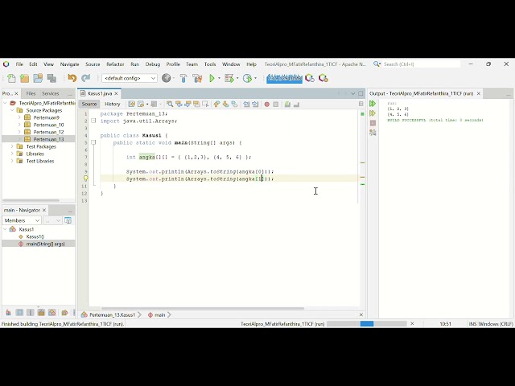
Task: Select Kasus1() constructor in Navigator
Action: 35,236
